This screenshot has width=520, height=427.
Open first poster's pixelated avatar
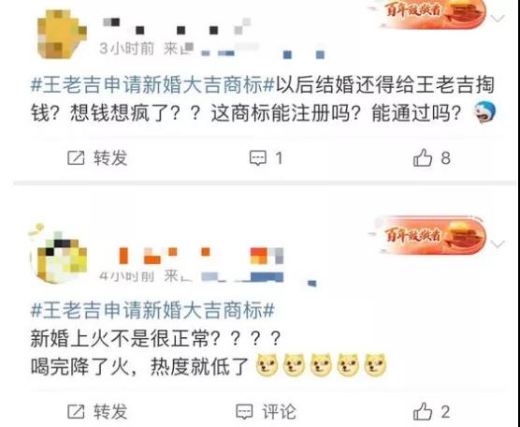(62, 34)
